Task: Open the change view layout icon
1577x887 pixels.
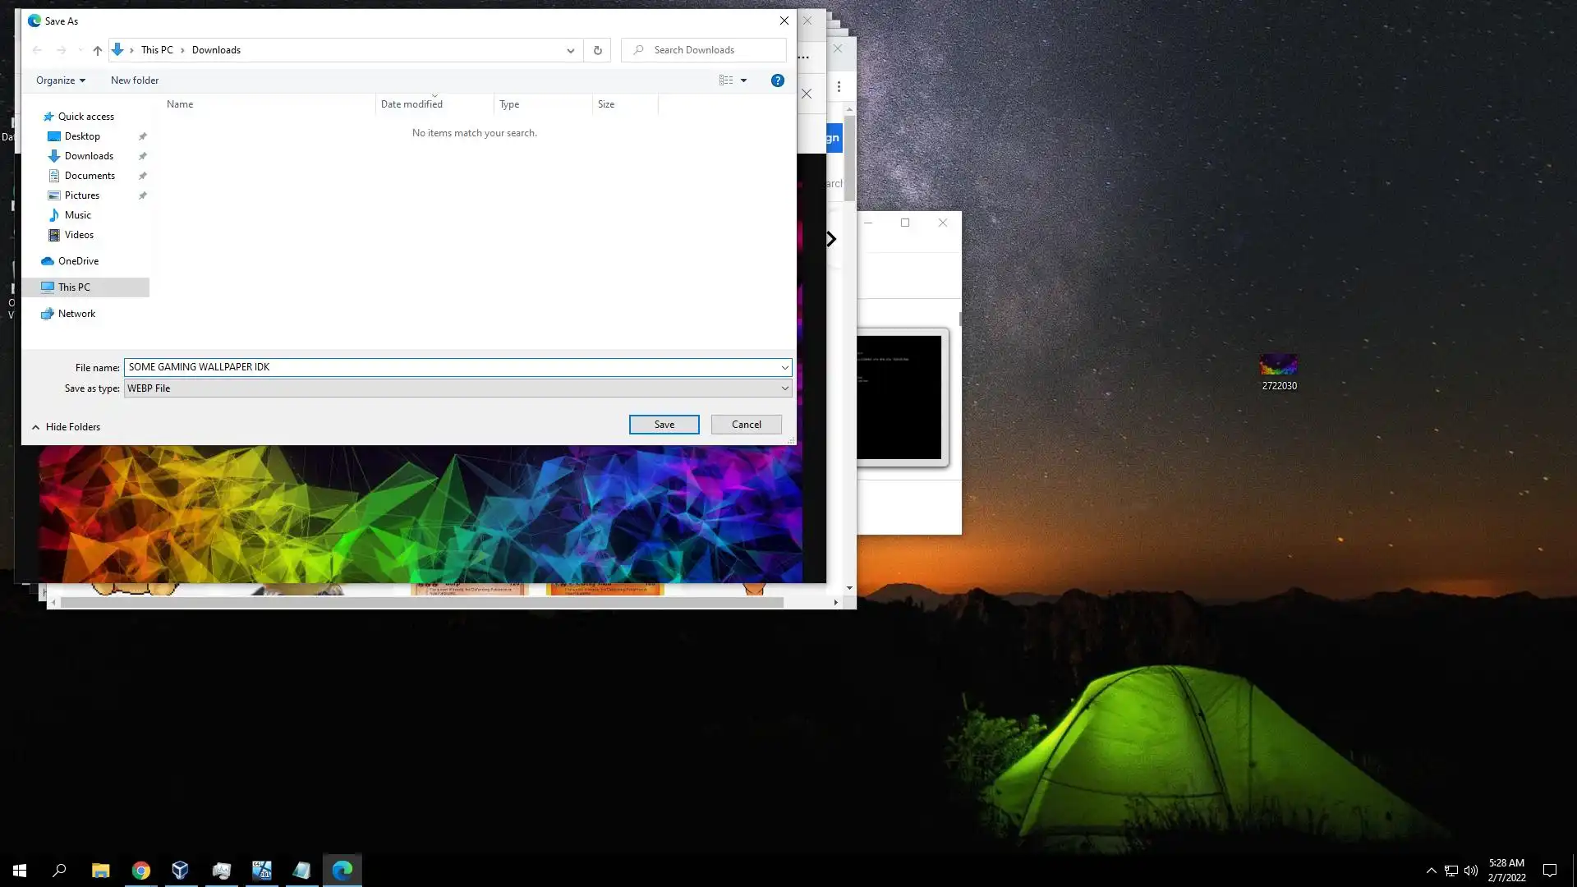Action: 726,80
